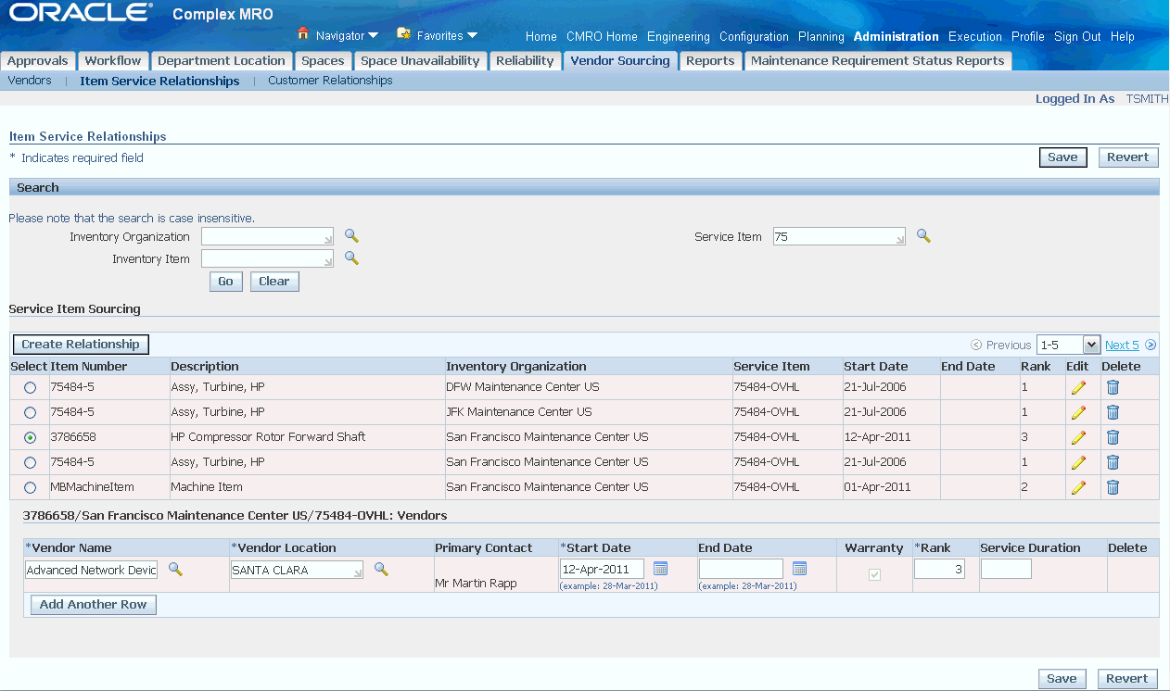
Task: Click the Next page arrow icon
Action: [x=1151, y=345]
